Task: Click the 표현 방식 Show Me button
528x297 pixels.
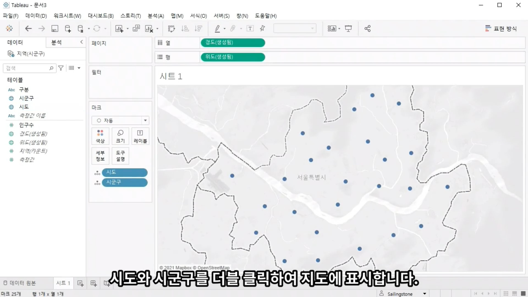Action: [x=501, y=29]
